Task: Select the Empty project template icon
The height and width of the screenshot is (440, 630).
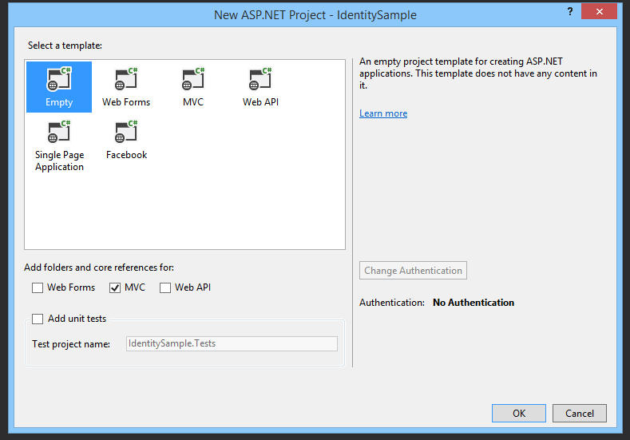Action: pyautogui.click(x=59, y=81)
